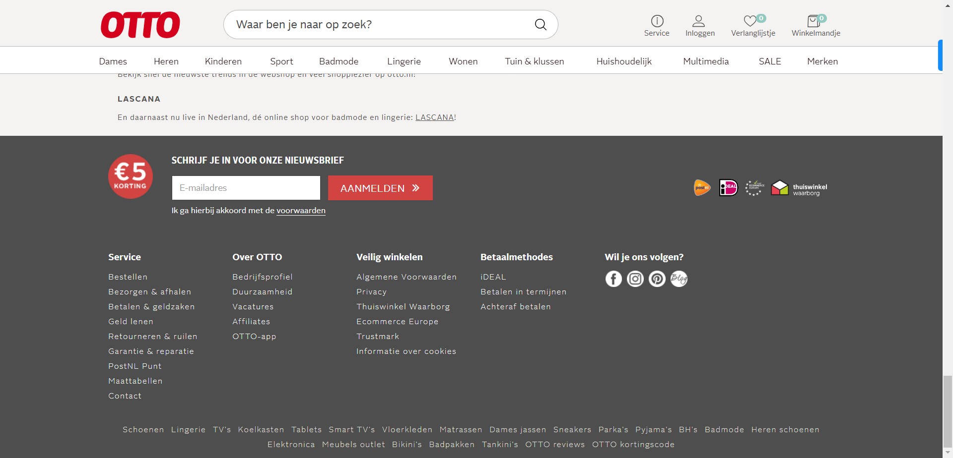The width and height of the screenshot is (953, 458).
Task: Click the Thuiswinkel Waarborg logo
Action: tap(799, 188)
